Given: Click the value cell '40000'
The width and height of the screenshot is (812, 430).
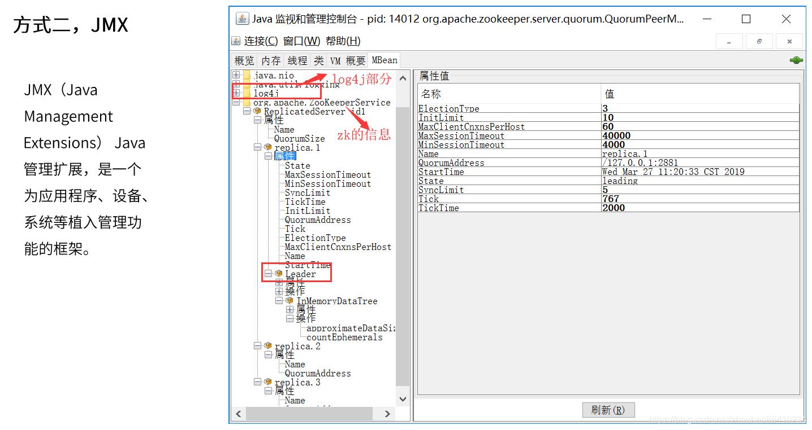Looking at the screenshot, I should click(700, 135).
